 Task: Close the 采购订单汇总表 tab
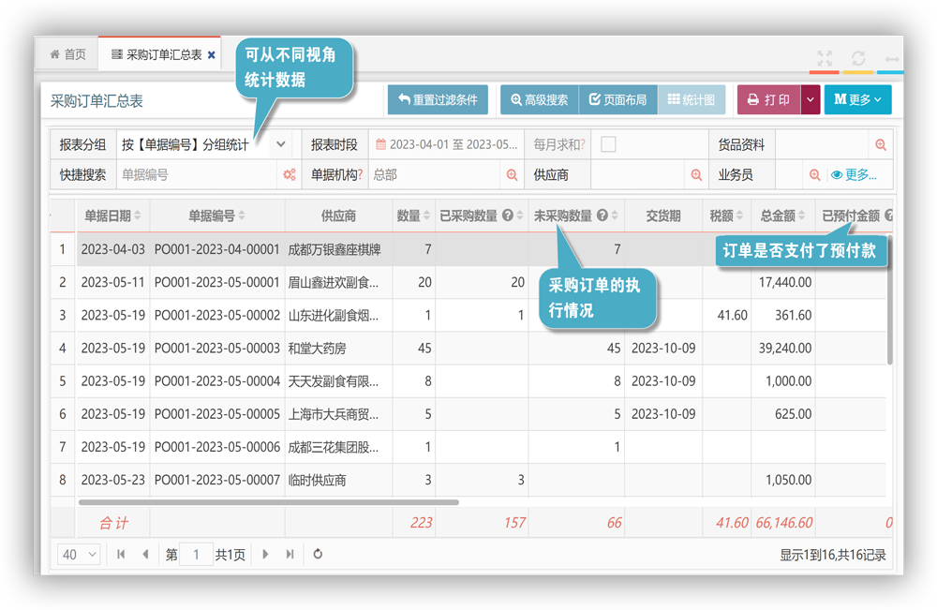pos(212,55)
